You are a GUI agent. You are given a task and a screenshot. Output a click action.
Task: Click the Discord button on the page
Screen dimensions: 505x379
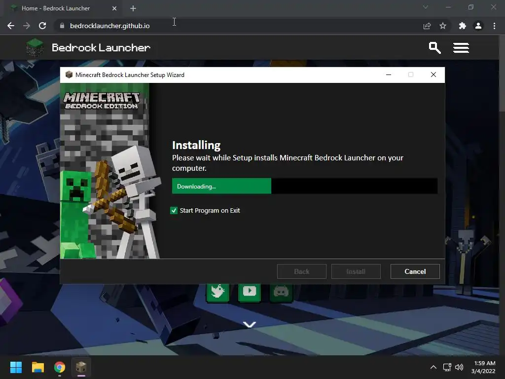click(x=281, y=292)
